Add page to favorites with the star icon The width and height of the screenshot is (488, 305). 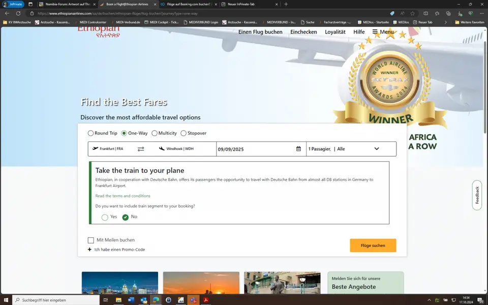(x=413, y=13)
